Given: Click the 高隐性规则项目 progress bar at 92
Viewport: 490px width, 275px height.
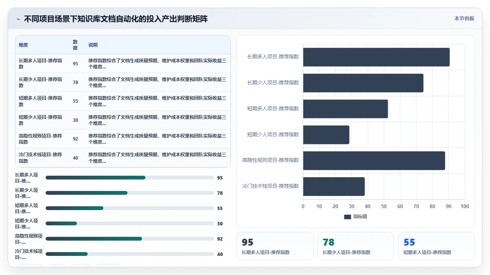Looking at the screenshot, I should coord(130,239).
